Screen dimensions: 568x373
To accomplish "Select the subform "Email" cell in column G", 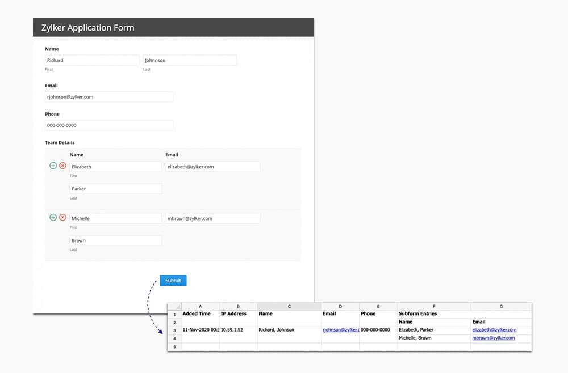I will coord(501,322).
